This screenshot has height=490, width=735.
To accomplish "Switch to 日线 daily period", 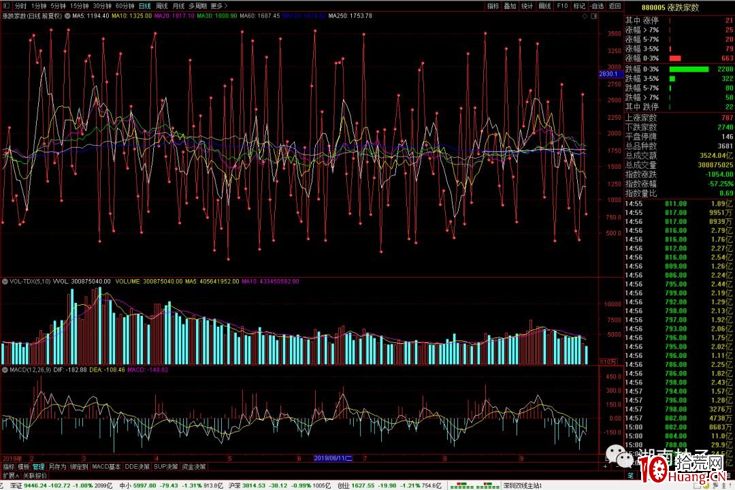I will pyautogui.click(x=145, y=5).
